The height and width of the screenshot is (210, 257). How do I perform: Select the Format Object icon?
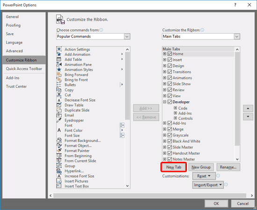(59, 145)
